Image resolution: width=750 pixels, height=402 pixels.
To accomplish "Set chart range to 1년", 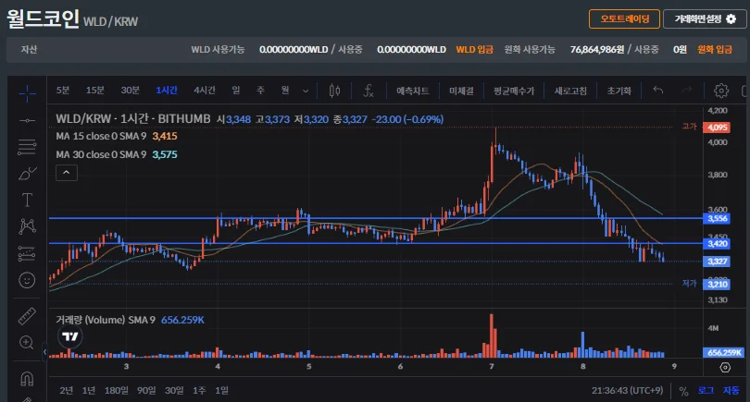I will (89, 391).
